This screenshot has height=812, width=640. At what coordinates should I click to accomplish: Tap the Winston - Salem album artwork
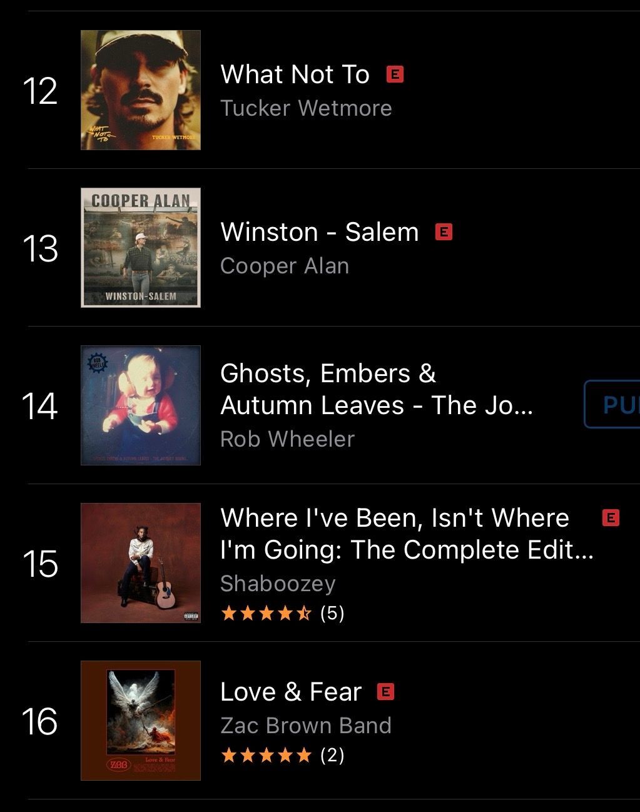(x=141, y=248)
